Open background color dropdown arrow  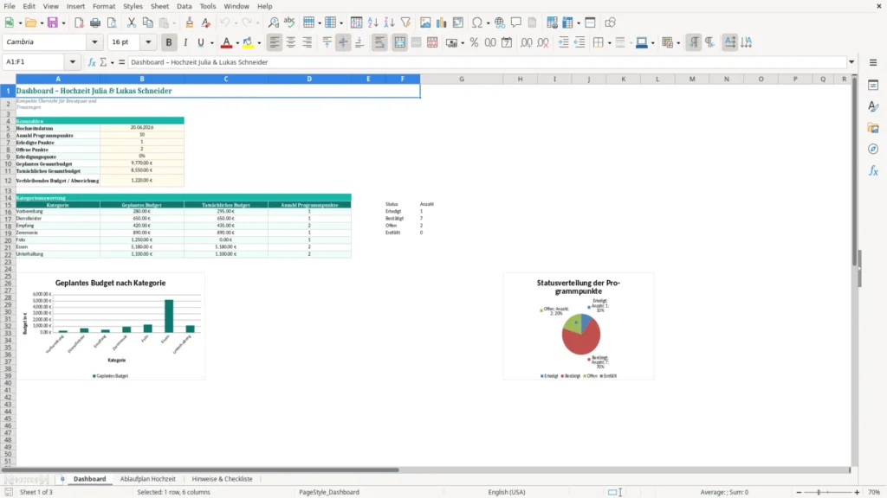pyautogui.click(x=259, y=43)
